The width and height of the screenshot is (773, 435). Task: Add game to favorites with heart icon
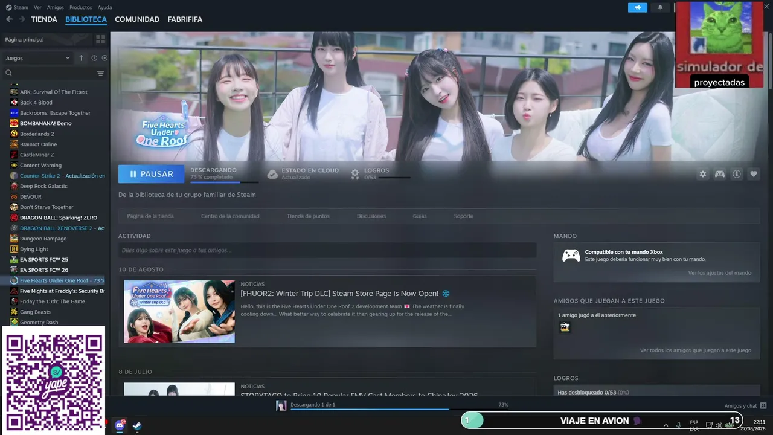tap(754, 174)
